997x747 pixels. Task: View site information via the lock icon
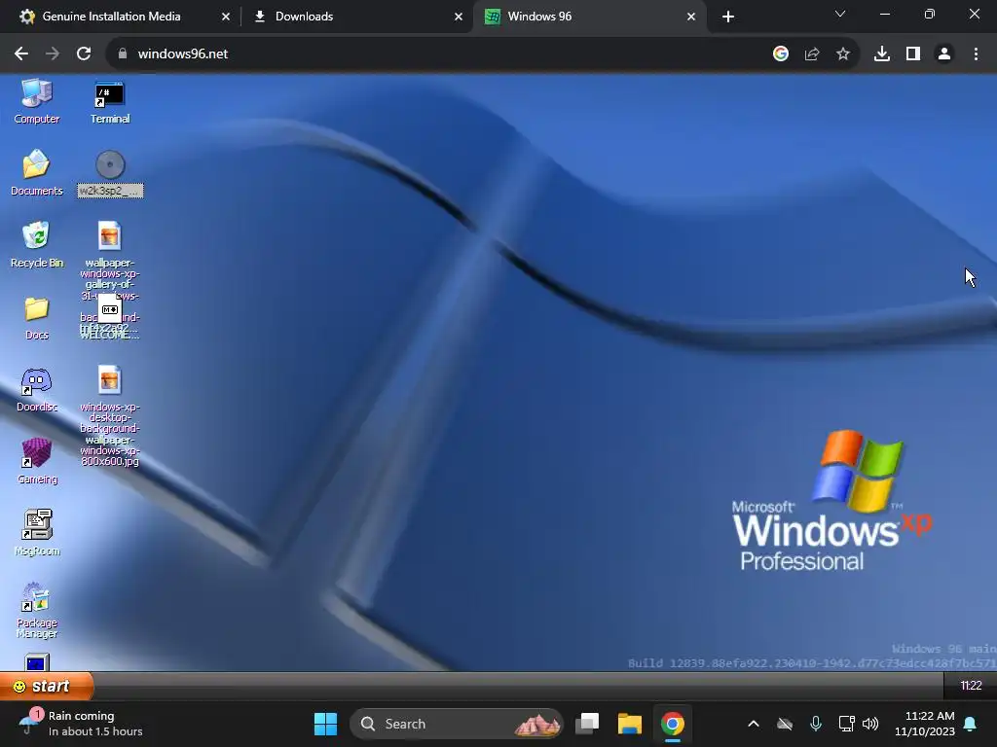click(123, 54)
